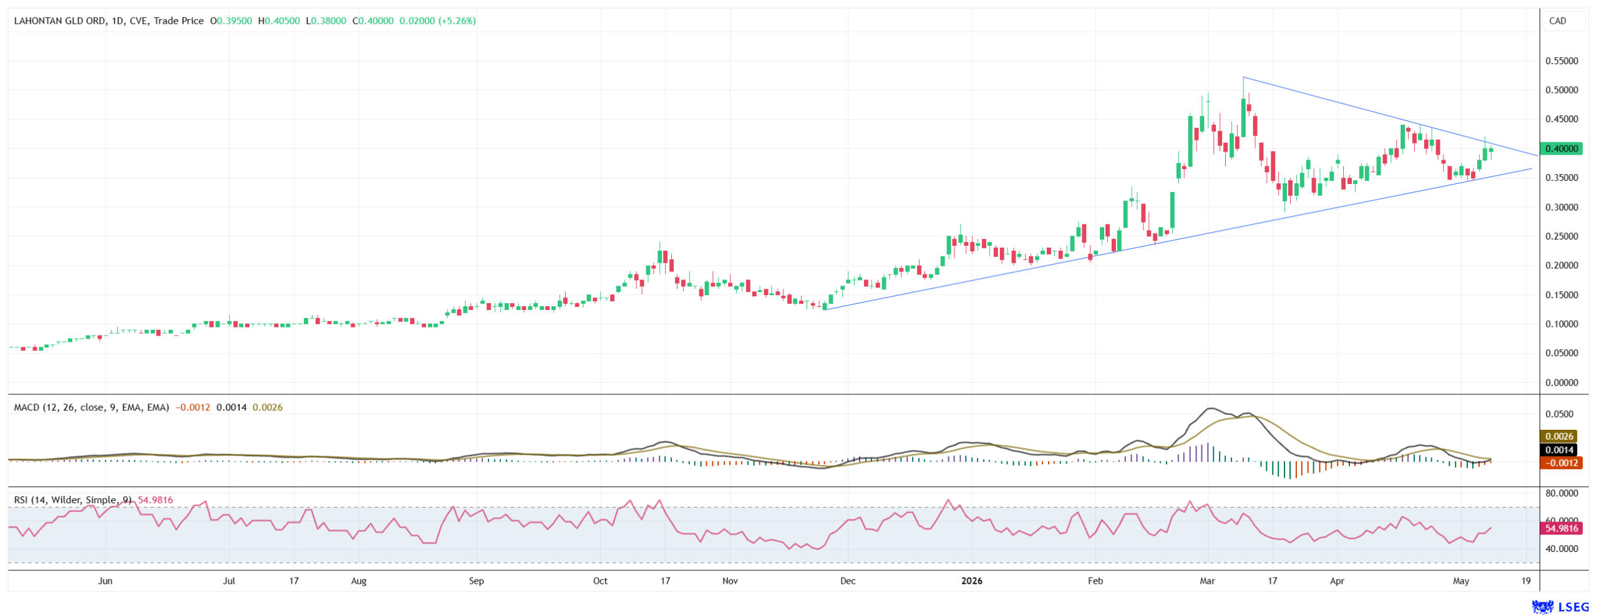Click the 0.00000 price axis label
This screenshot has width=1597, height=615.
pos(1561,382)
